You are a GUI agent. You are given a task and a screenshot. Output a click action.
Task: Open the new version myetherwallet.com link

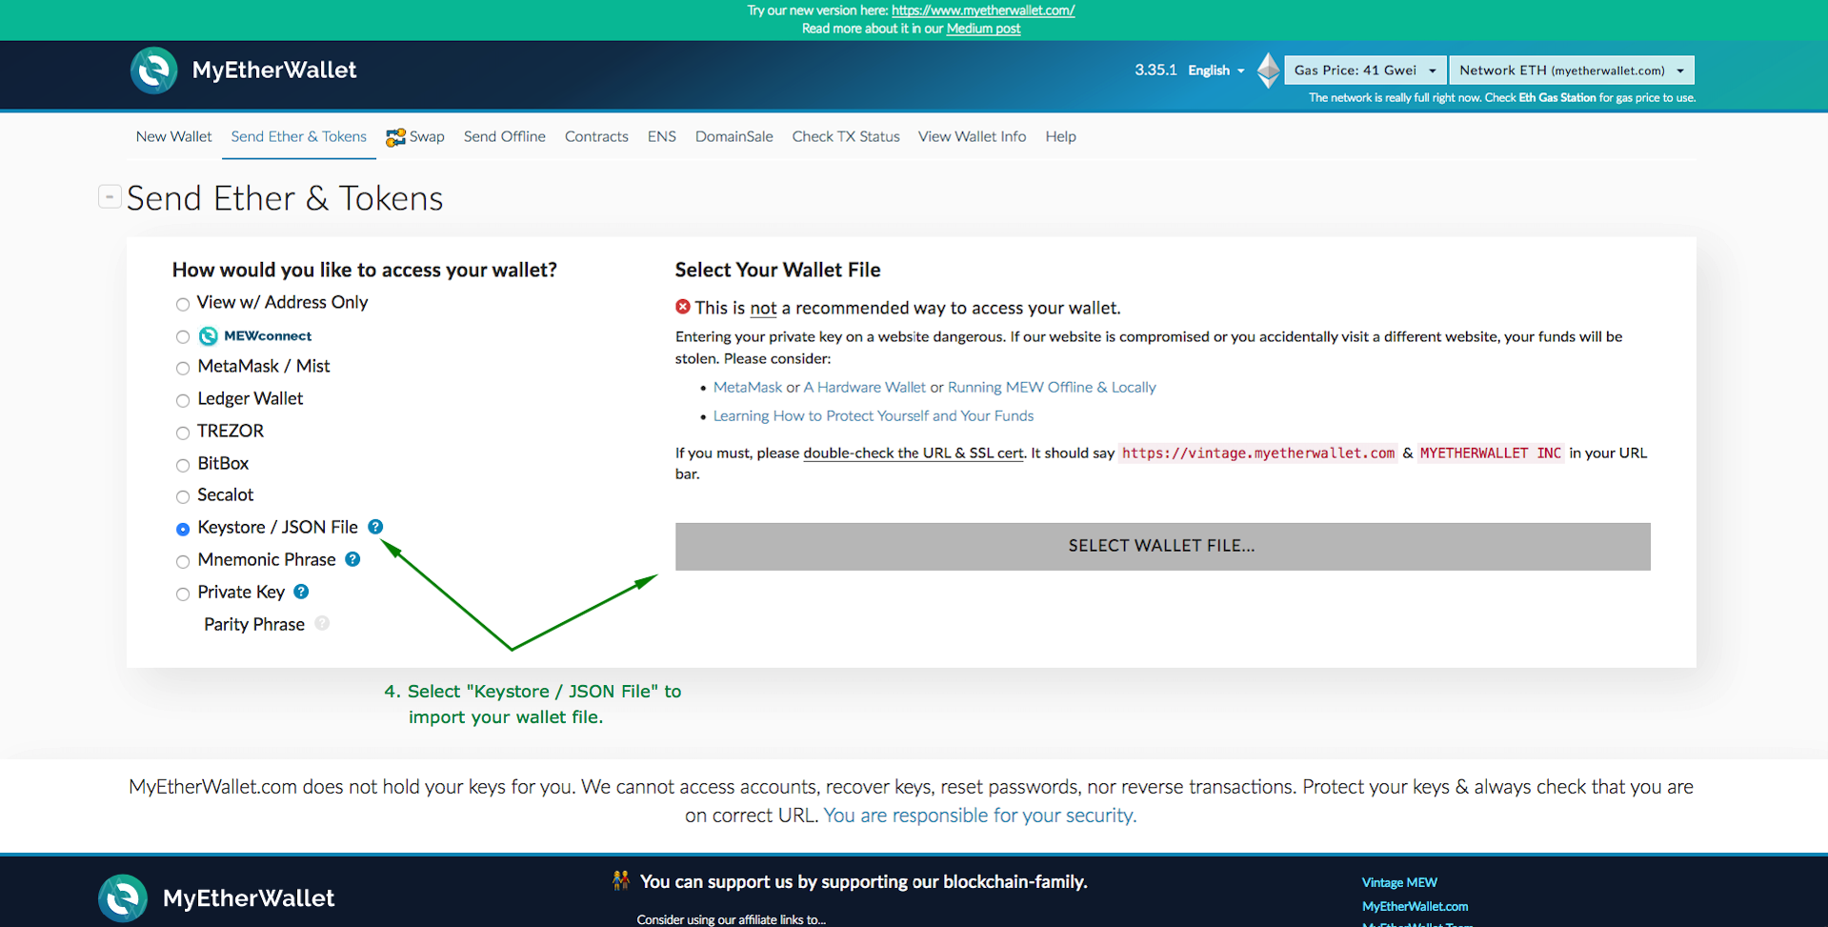point(983,10)
